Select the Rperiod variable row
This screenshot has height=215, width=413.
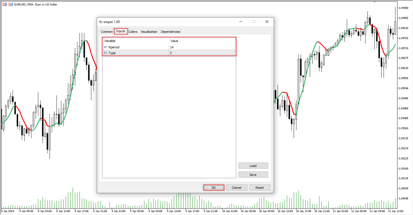click(x=169, y=47)
